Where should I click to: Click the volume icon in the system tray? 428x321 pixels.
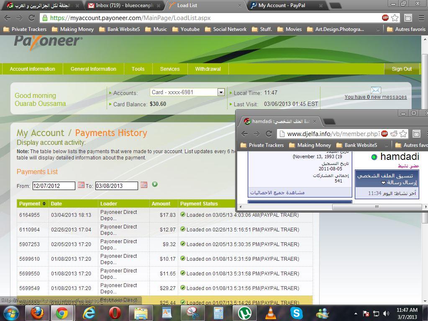386,313
